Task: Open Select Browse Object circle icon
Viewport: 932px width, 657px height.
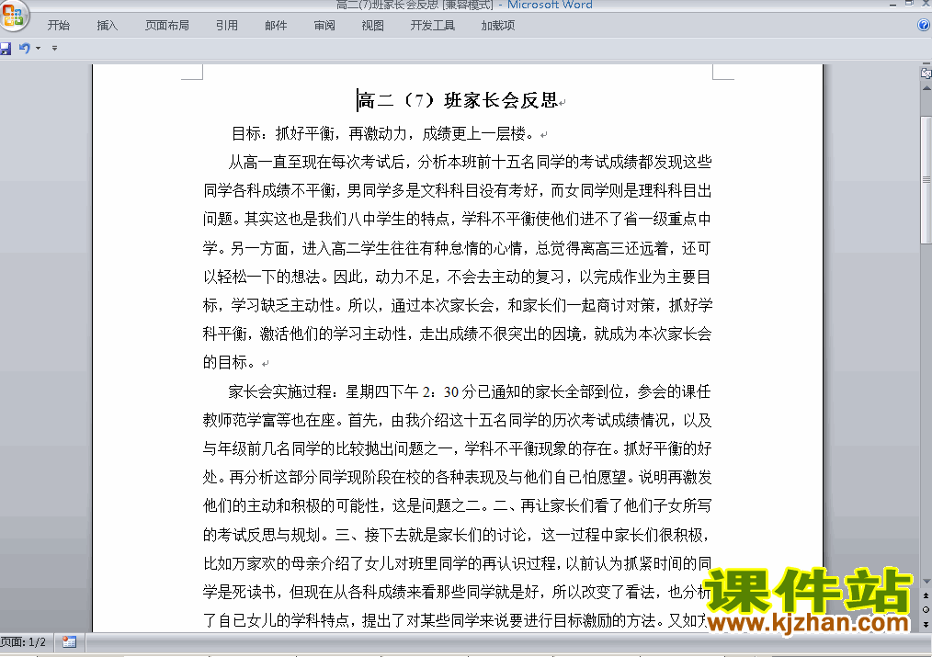Action: point(926,609)
